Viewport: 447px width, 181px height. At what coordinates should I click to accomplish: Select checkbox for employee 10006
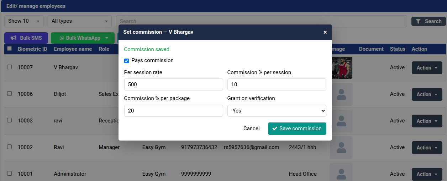(10, 93)
